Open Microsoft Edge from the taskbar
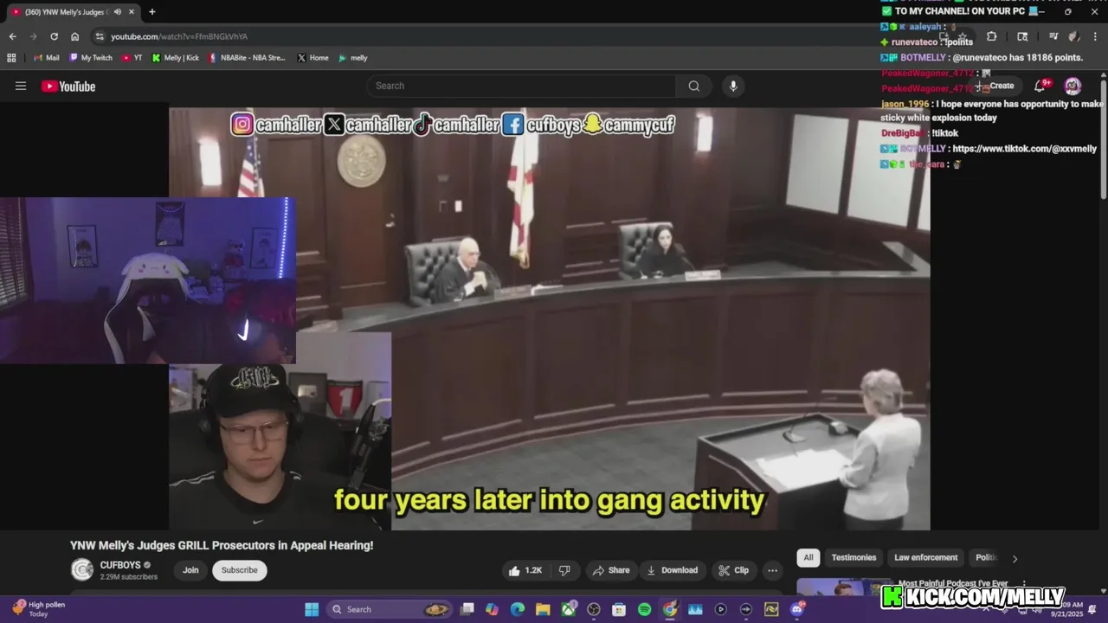Image resolution: width=1108 pixels, height=623 pixels. 517,609
